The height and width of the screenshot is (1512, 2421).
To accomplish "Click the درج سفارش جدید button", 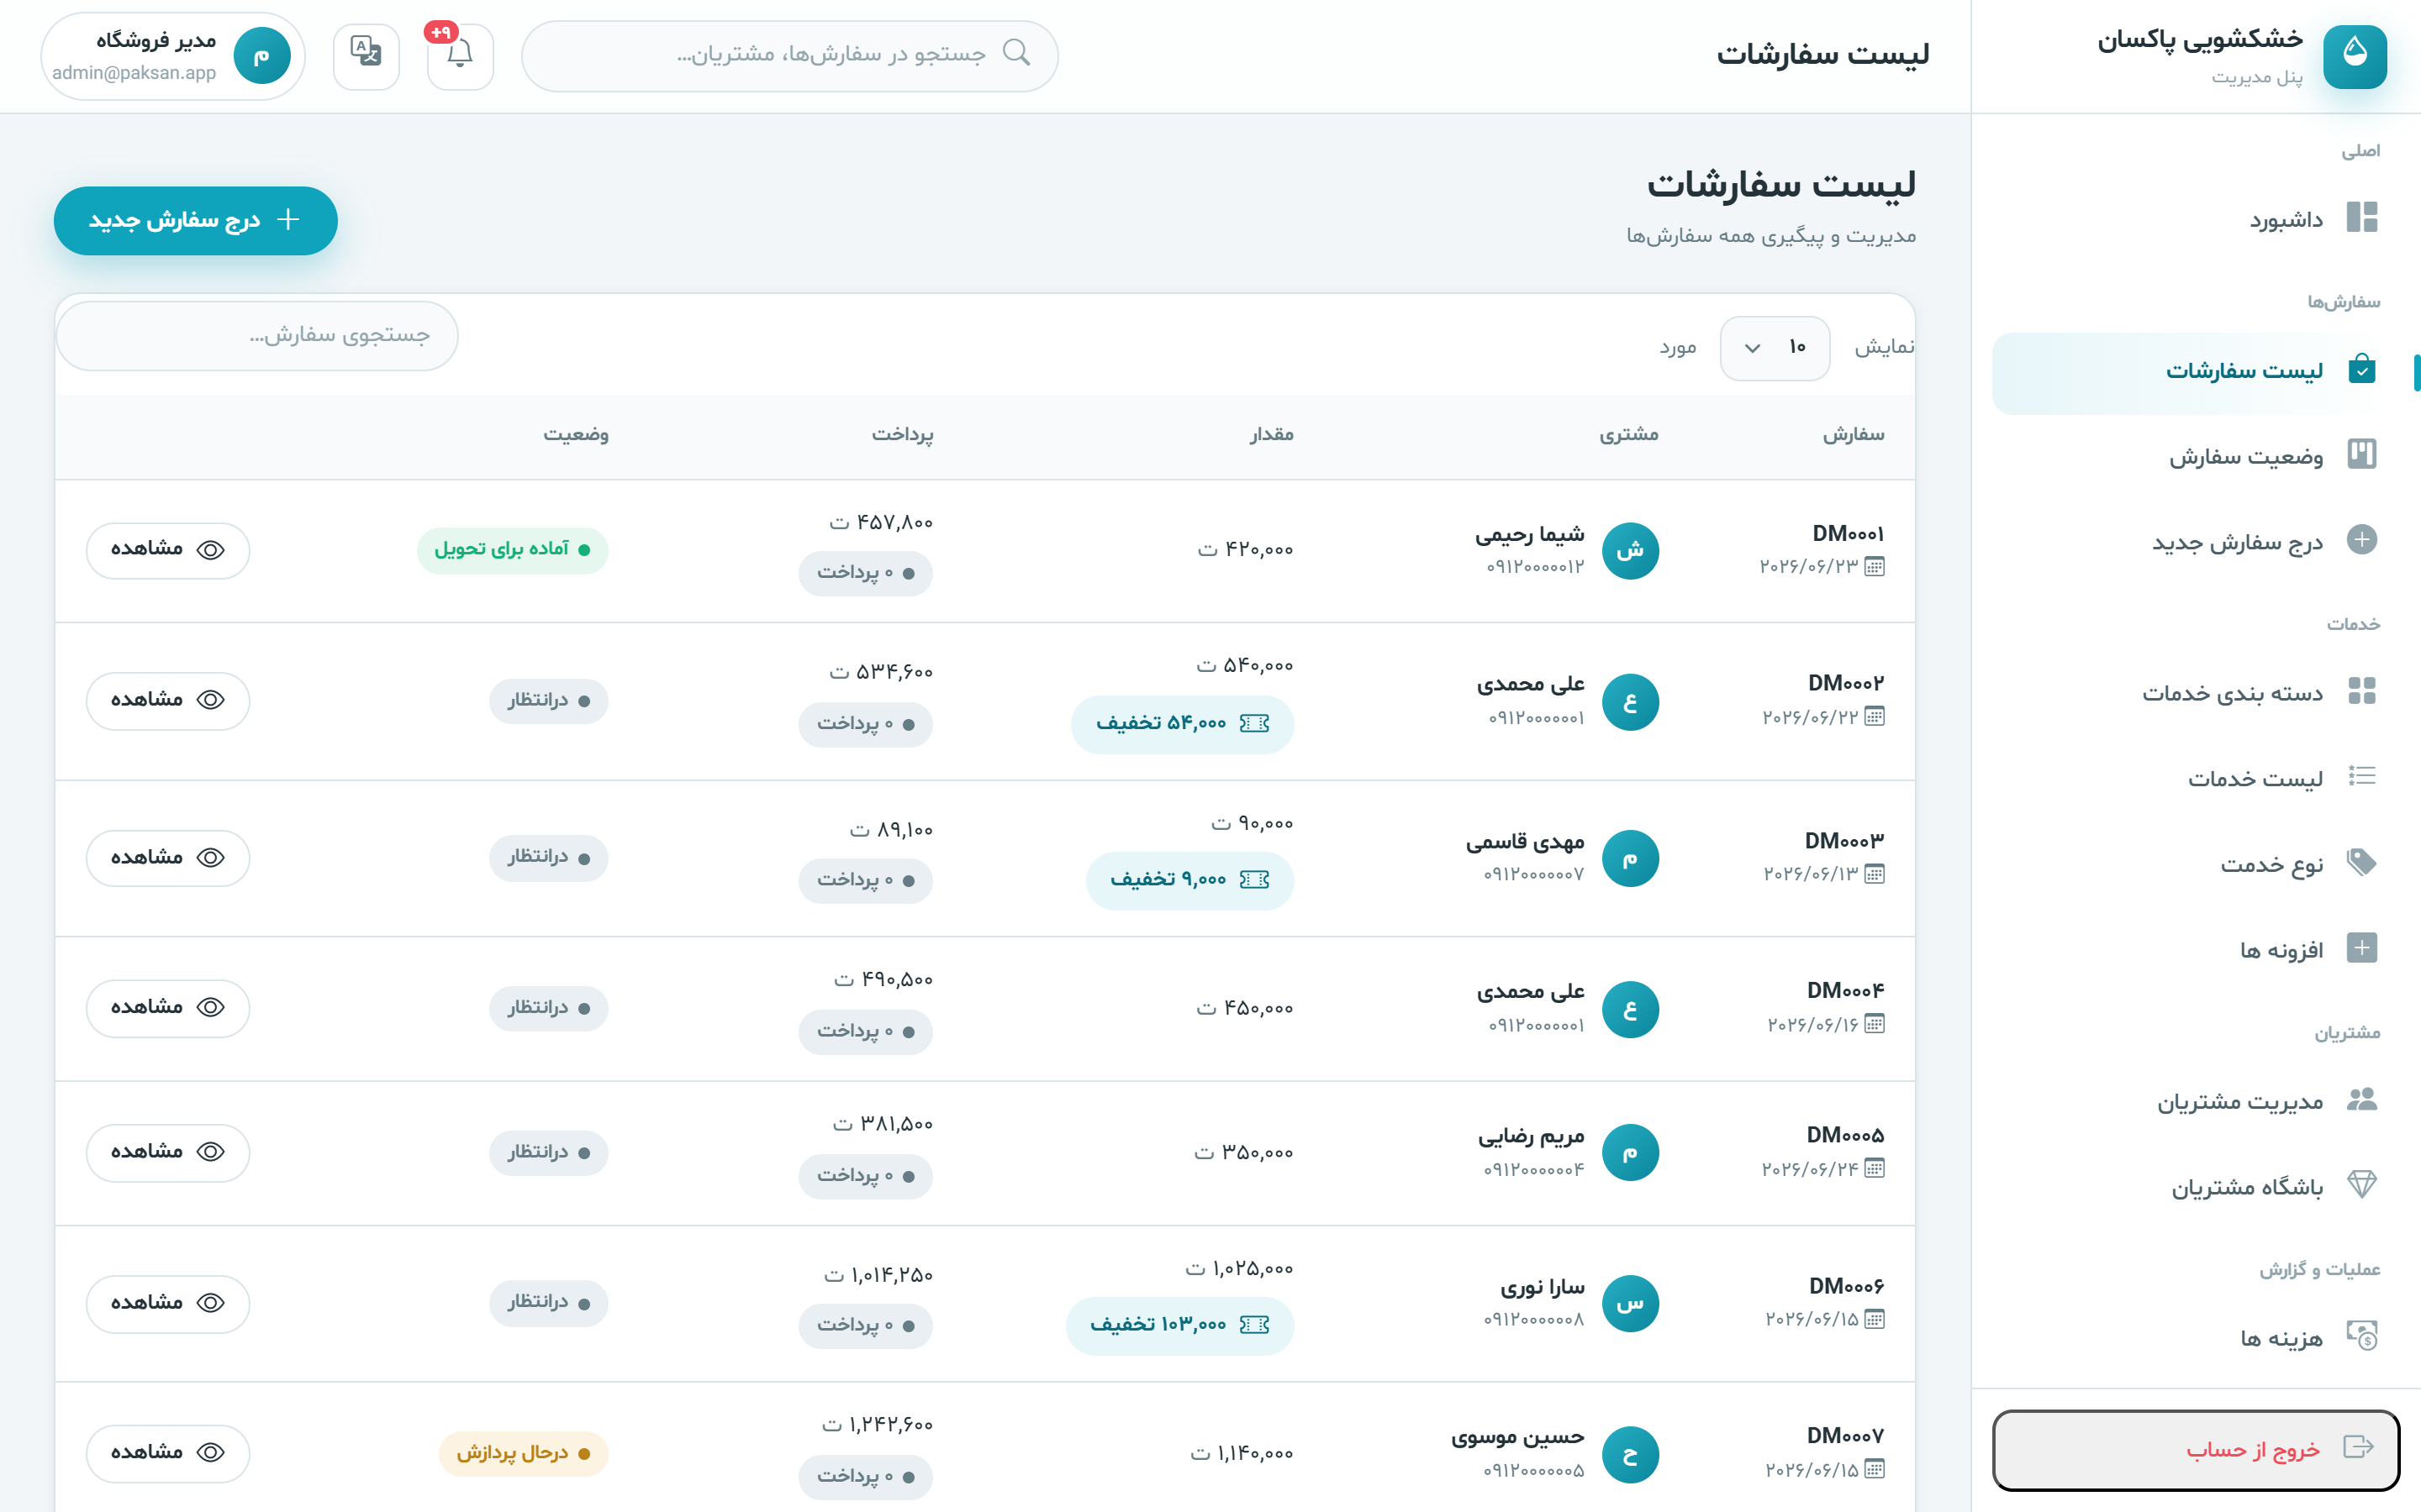I will click(x=195, y=220).
